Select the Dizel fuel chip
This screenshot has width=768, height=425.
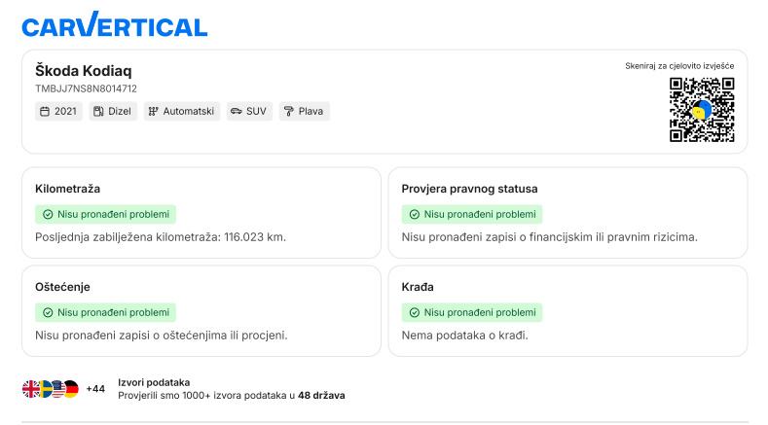[113, 112]
